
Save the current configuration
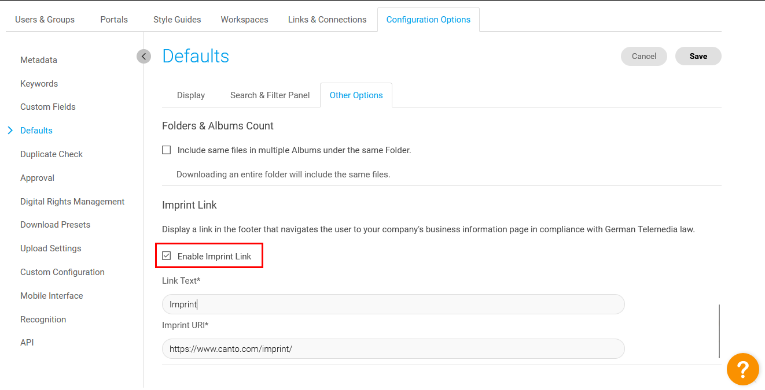(x=698, y=56)
